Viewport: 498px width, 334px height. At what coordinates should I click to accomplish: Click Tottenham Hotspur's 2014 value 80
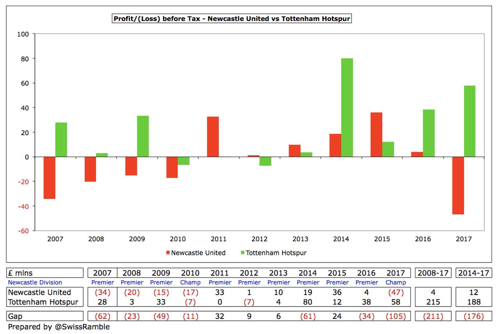click(x=308, y=302)
